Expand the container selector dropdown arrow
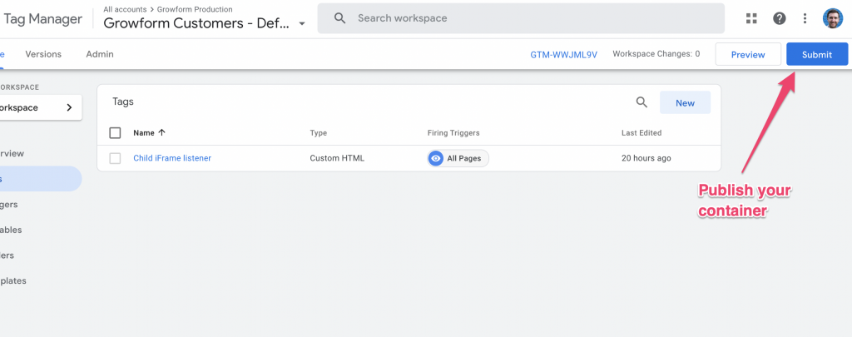Viewport: 852px width, 337px height. [302, 24]
